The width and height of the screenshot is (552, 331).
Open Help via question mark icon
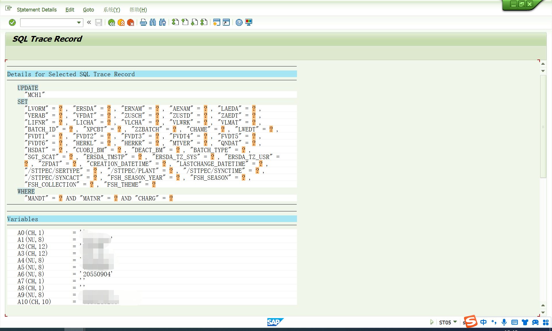tap(239, 22)
